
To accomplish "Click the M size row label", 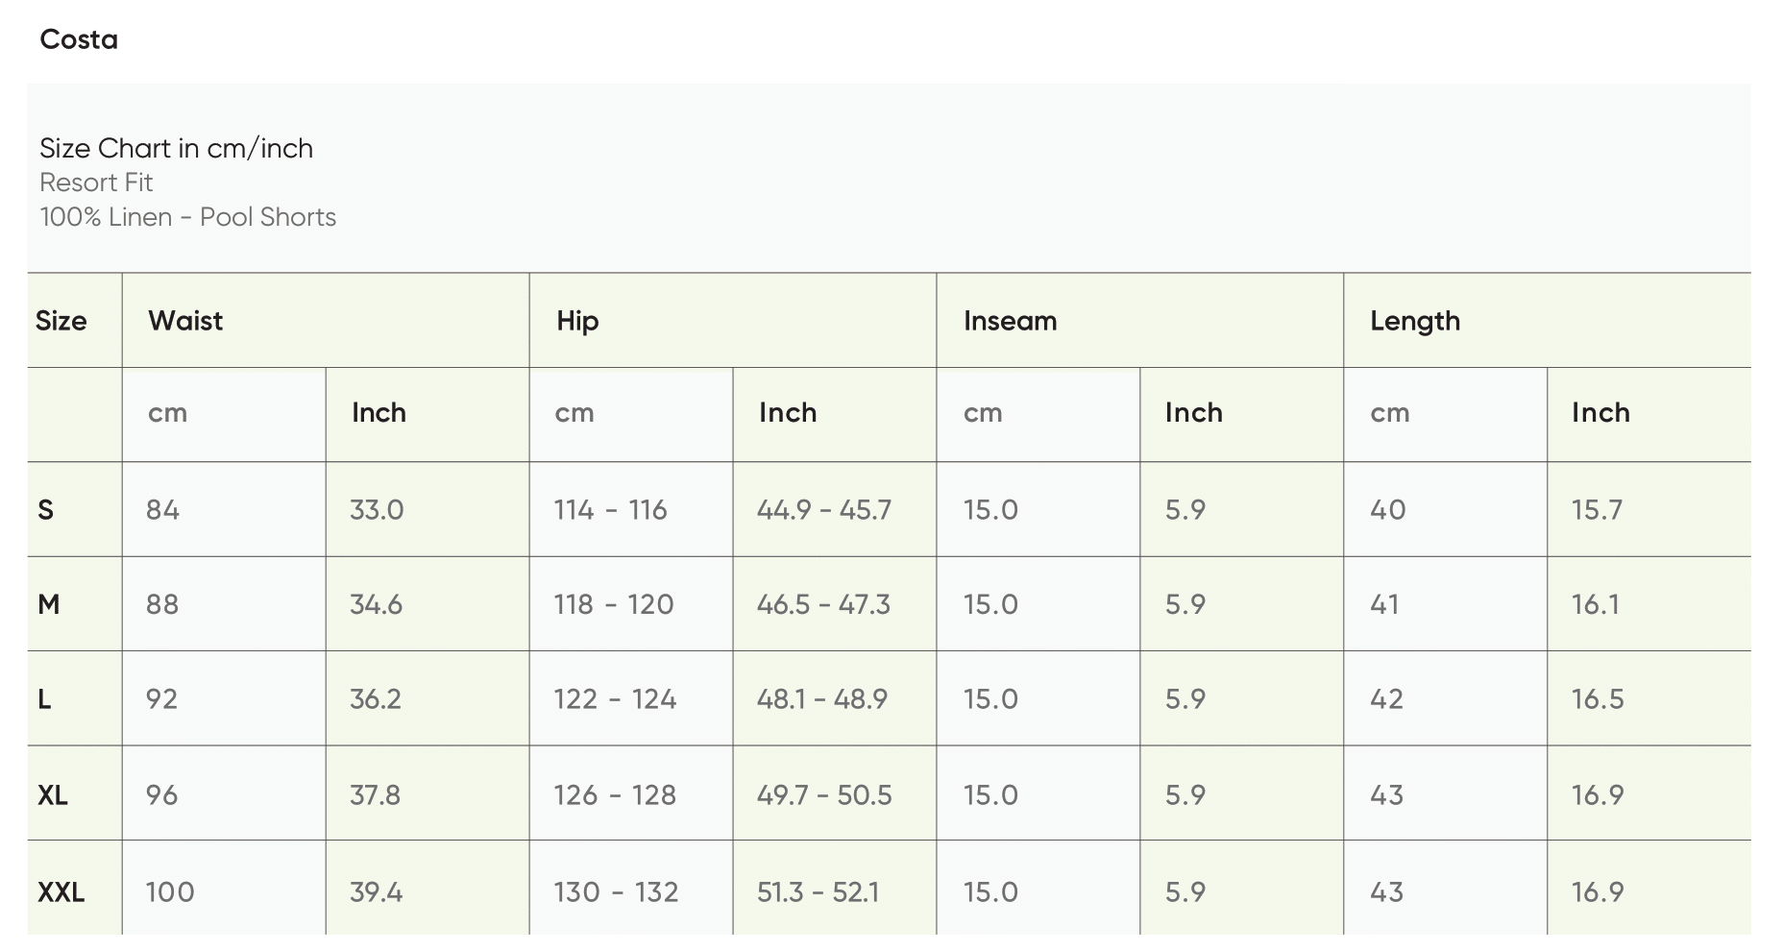I will pyautogui.click(x=48, y=604).
